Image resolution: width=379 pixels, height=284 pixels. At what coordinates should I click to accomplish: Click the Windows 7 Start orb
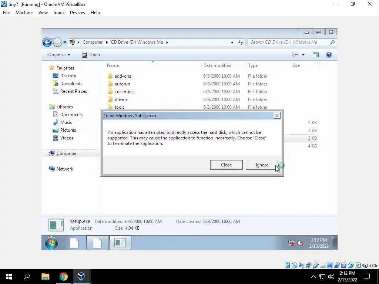[x=51, y=243]
